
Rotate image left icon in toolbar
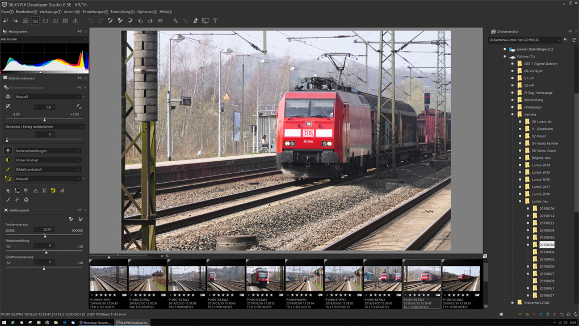[x=140, y=20]
